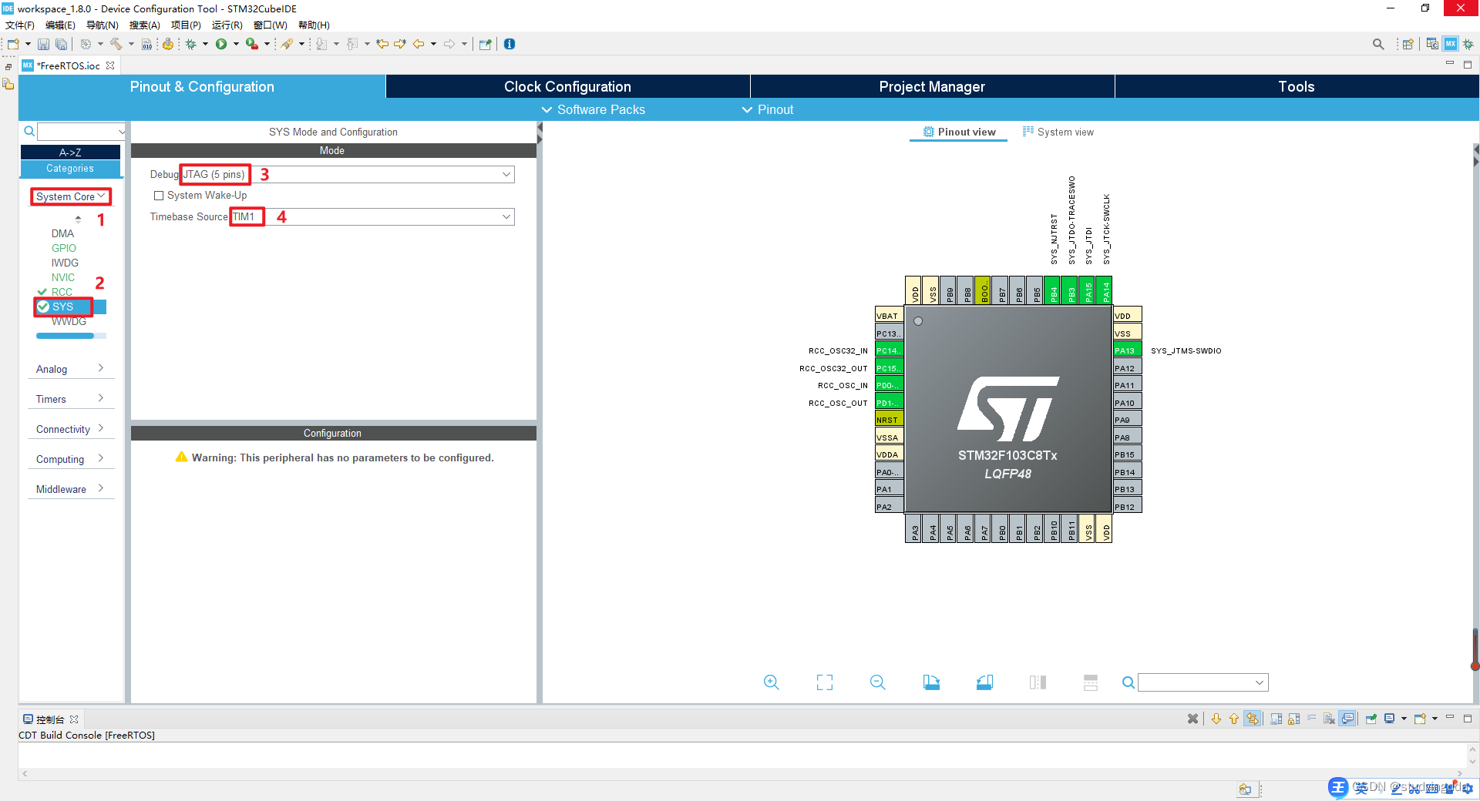
Task: Save the file with the floppy icon
Action: [43, 45]
